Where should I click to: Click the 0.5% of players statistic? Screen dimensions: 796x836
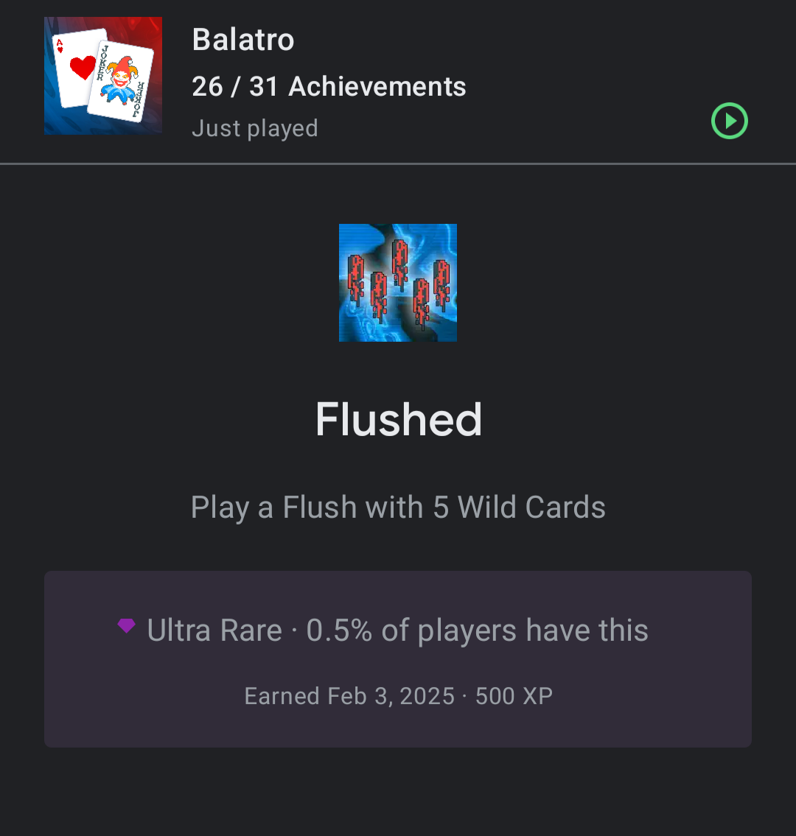coord(477,630)
